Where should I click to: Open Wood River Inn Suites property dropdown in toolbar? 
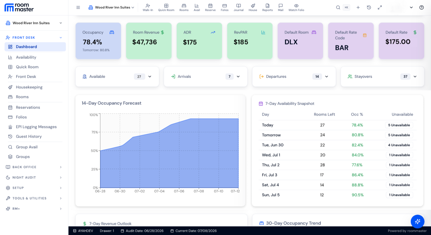(111, 8)
